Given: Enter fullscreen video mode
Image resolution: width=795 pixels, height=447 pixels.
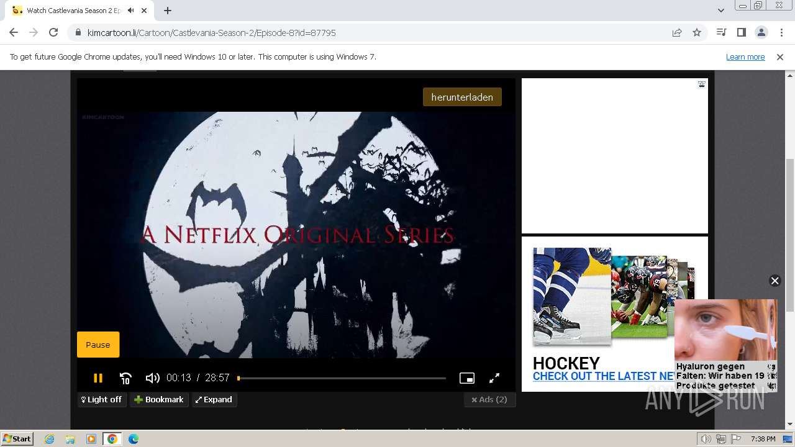Looking at the screenshot, I should pos(494,378).
